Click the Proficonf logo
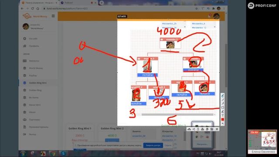Screen dimensions: 279x157 click(x=262, y=6)
